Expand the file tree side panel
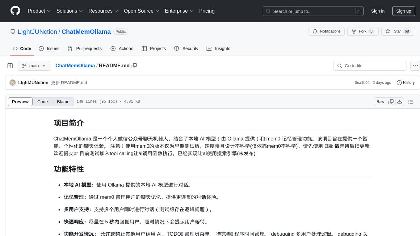 coord(10,66)
